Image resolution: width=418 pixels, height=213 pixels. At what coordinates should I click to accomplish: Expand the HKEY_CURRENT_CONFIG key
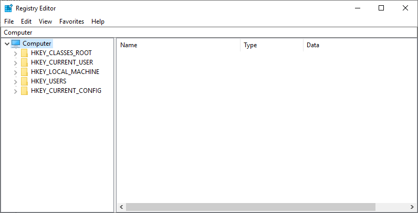click(x=15, y=91)
